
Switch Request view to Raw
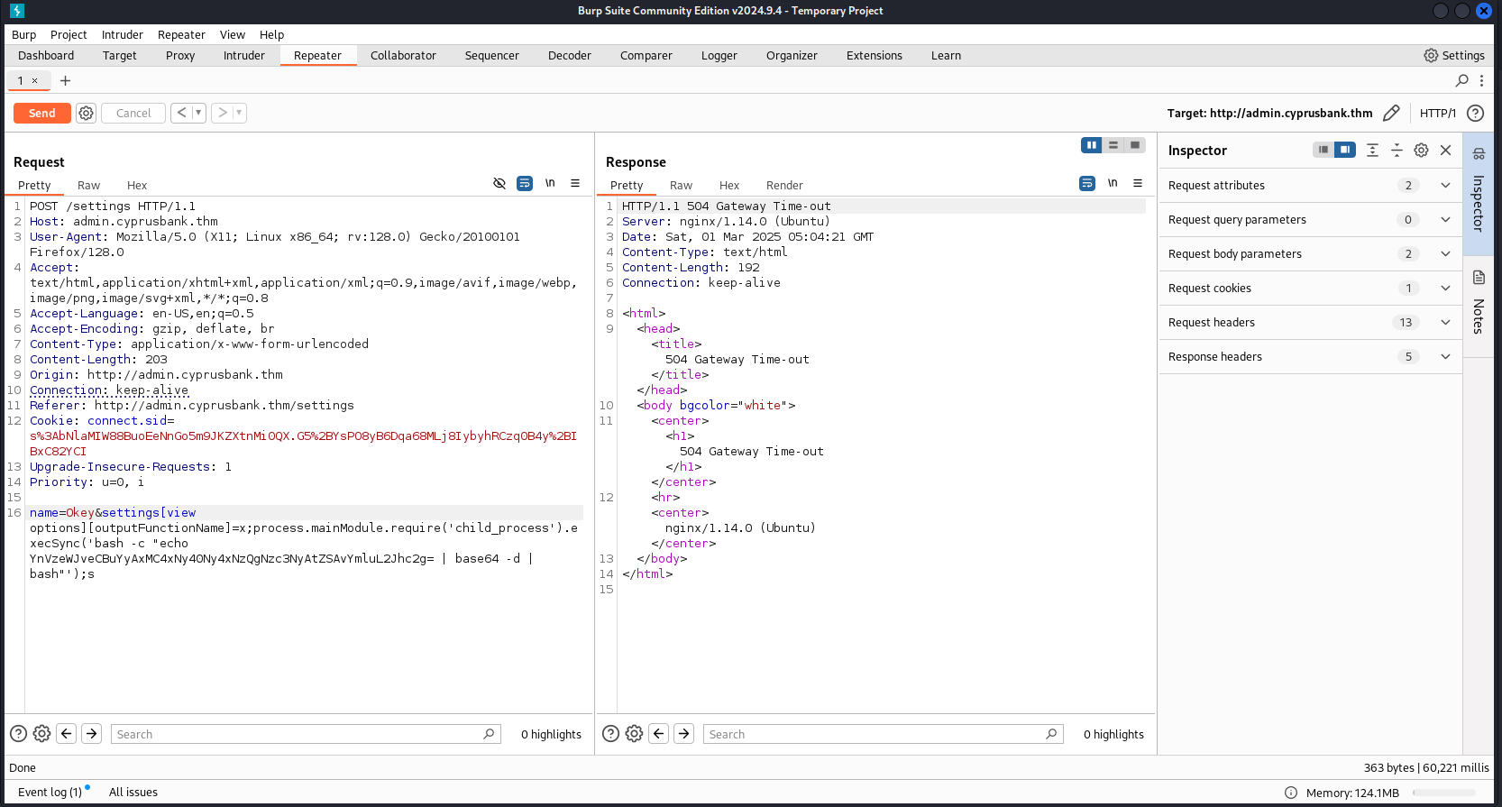pos(88,185)
